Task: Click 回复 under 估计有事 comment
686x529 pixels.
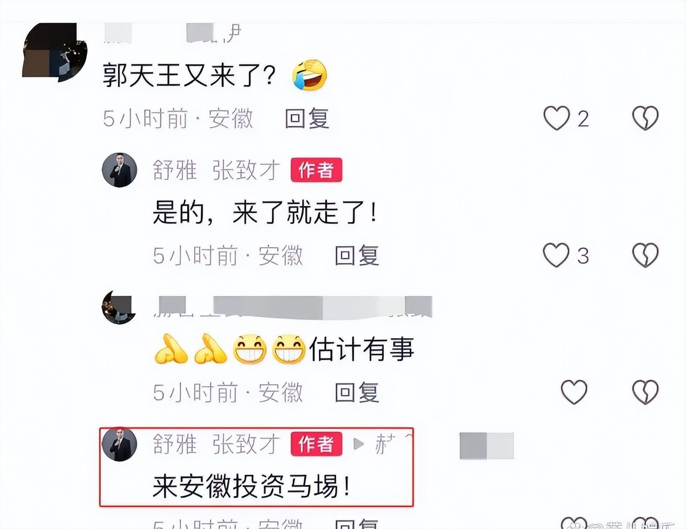Action: tap(357, 393)
